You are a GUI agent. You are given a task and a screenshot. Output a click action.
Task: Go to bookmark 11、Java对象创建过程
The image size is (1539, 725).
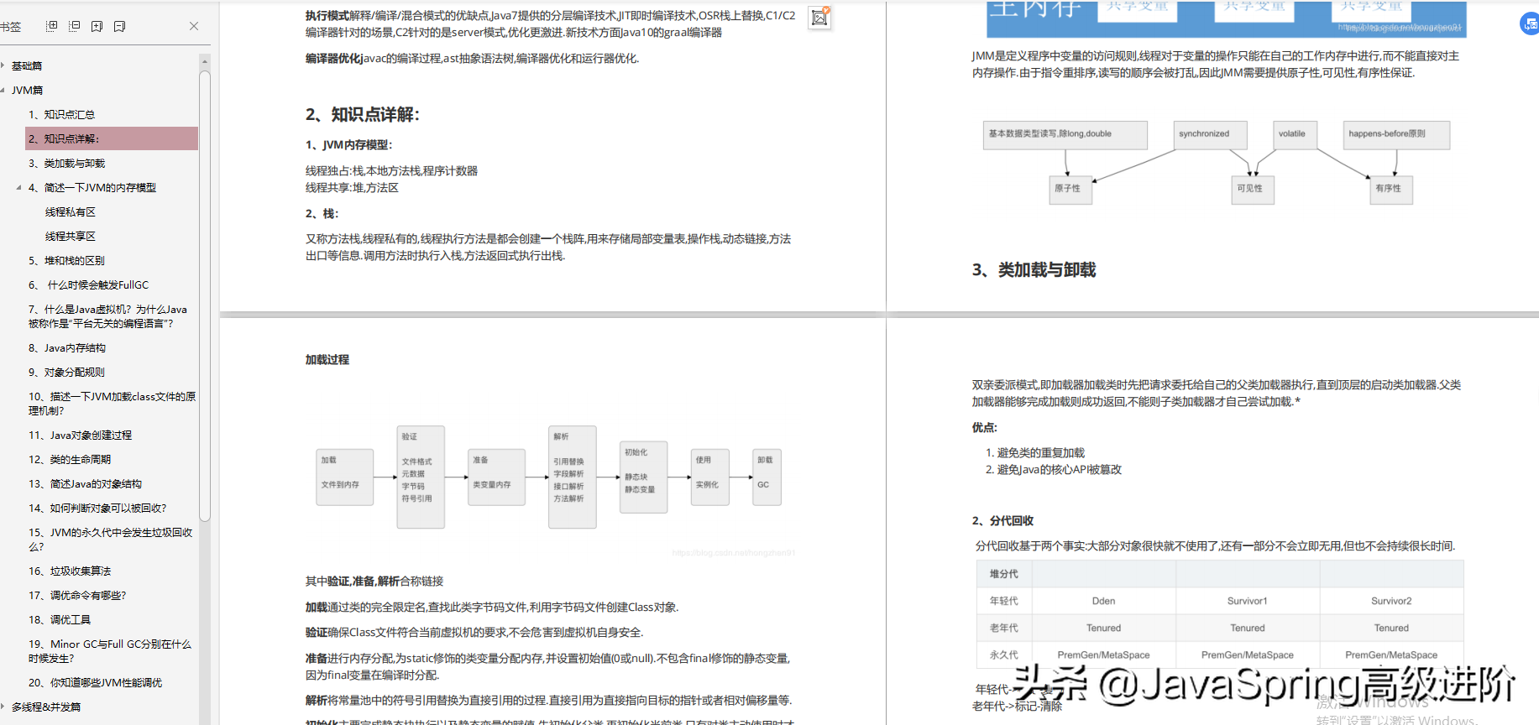[81, 435]
